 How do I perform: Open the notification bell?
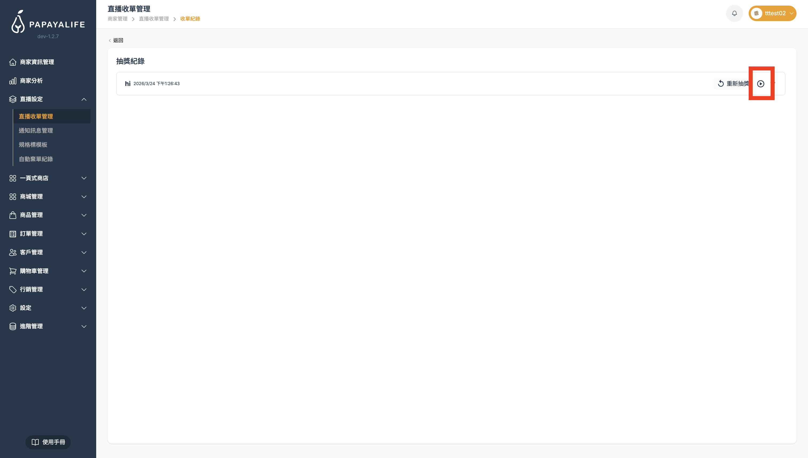pos(734,14)
